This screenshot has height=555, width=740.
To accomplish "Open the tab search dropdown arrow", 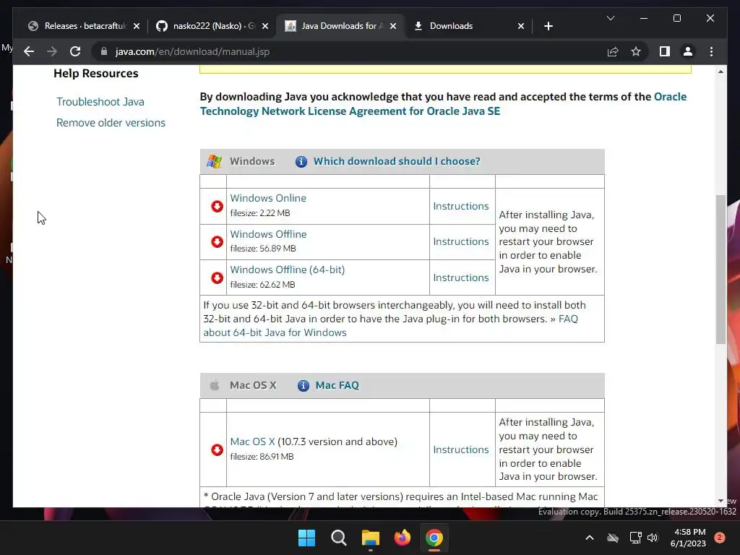I will coord(610,18).
